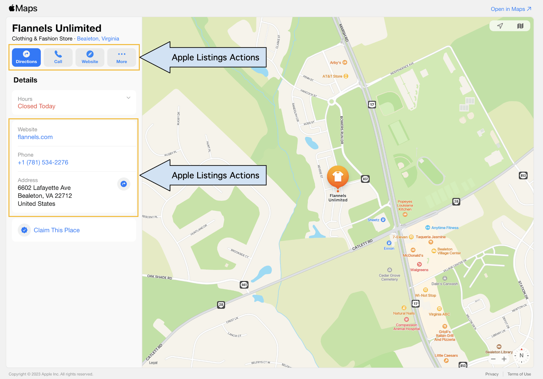Viewport: 543px width, 379px height.
Task: Click Open in Maps link
Action: tap(511, 9)
